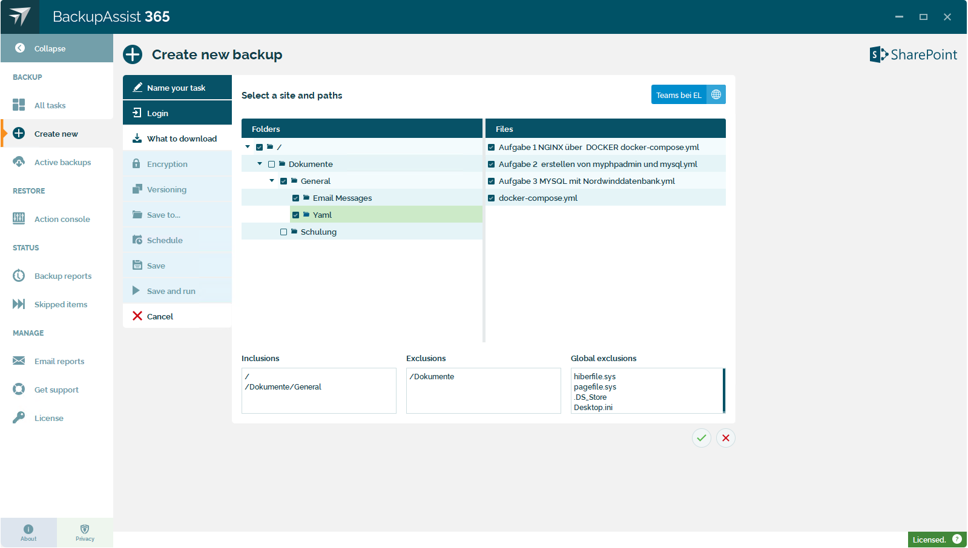This screenshot has height=548, width=968.
Task: Open the Privacy shield icon
Action: [x=85, y=529]
